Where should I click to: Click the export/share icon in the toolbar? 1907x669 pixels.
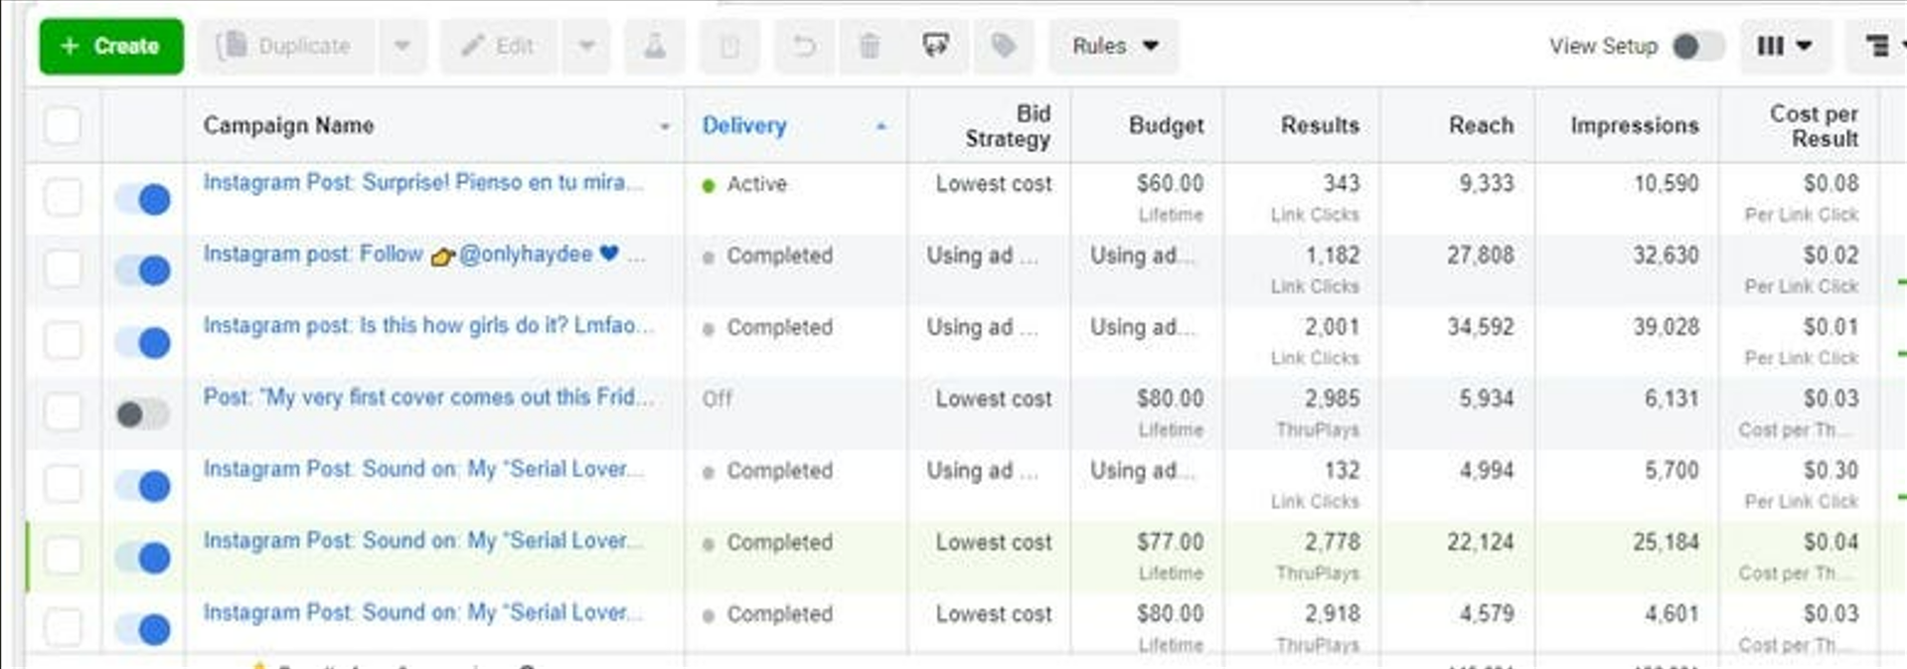[935, 46]
